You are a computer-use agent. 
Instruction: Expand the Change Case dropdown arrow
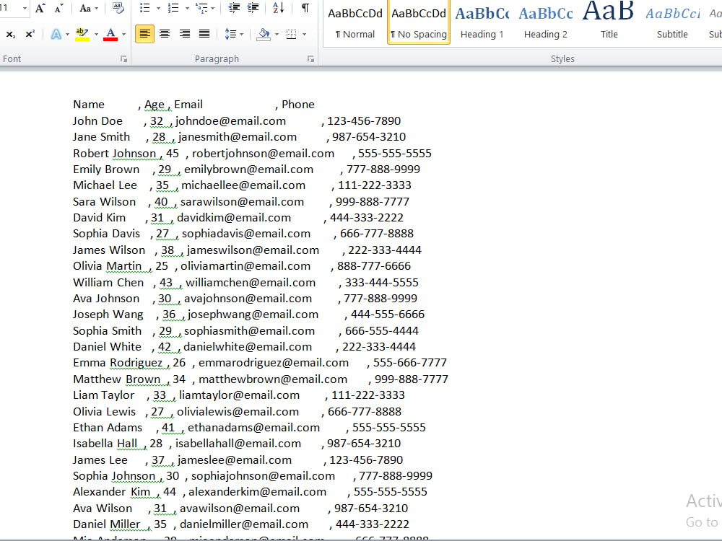pyautogui.click(x=96, y=8)
